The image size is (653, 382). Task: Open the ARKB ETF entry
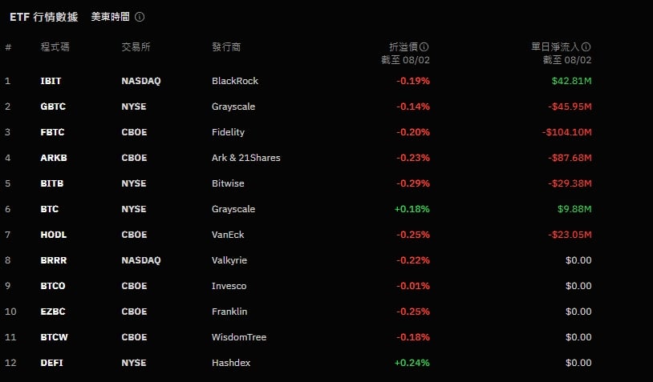(54, 158)
